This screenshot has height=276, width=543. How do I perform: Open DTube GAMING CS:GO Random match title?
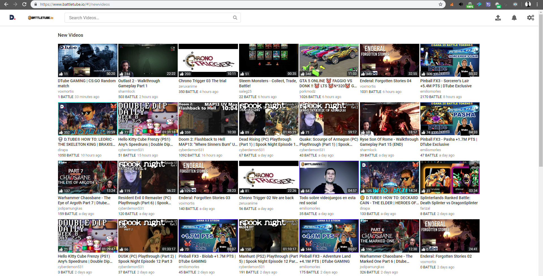click(87, 83)
